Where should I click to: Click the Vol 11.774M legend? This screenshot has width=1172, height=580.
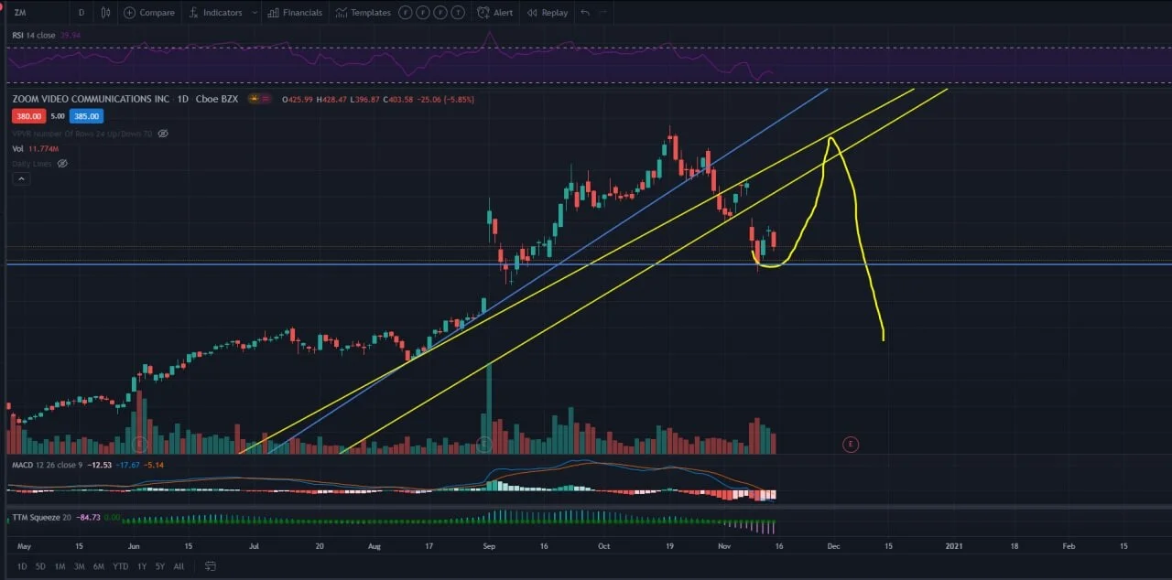pos(35,148)
